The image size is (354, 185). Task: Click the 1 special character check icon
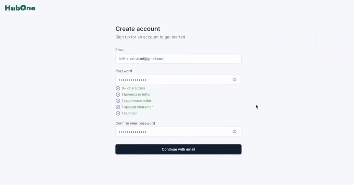tap(118, 107)
